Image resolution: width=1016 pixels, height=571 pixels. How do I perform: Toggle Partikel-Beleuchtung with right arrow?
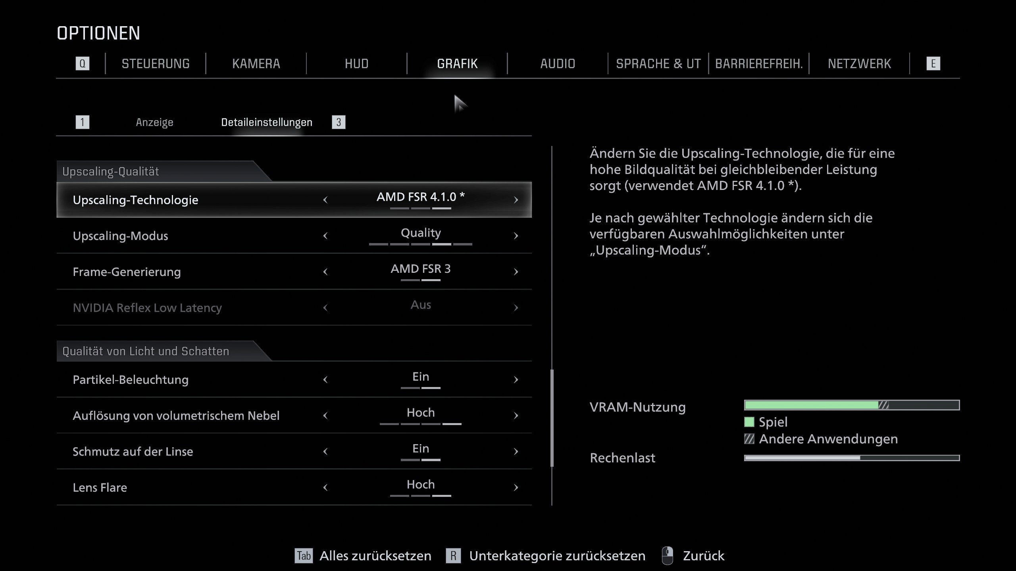click(x=516, y=379)
